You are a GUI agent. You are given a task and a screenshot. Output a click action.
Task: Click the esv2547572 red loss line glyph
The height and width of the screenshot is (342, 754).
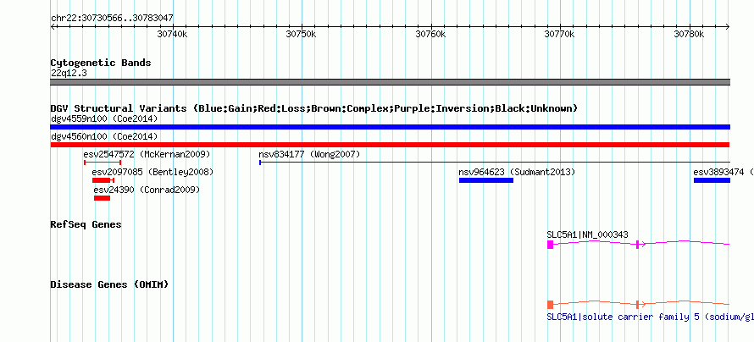pyautogui.click(x=103, y=163)
